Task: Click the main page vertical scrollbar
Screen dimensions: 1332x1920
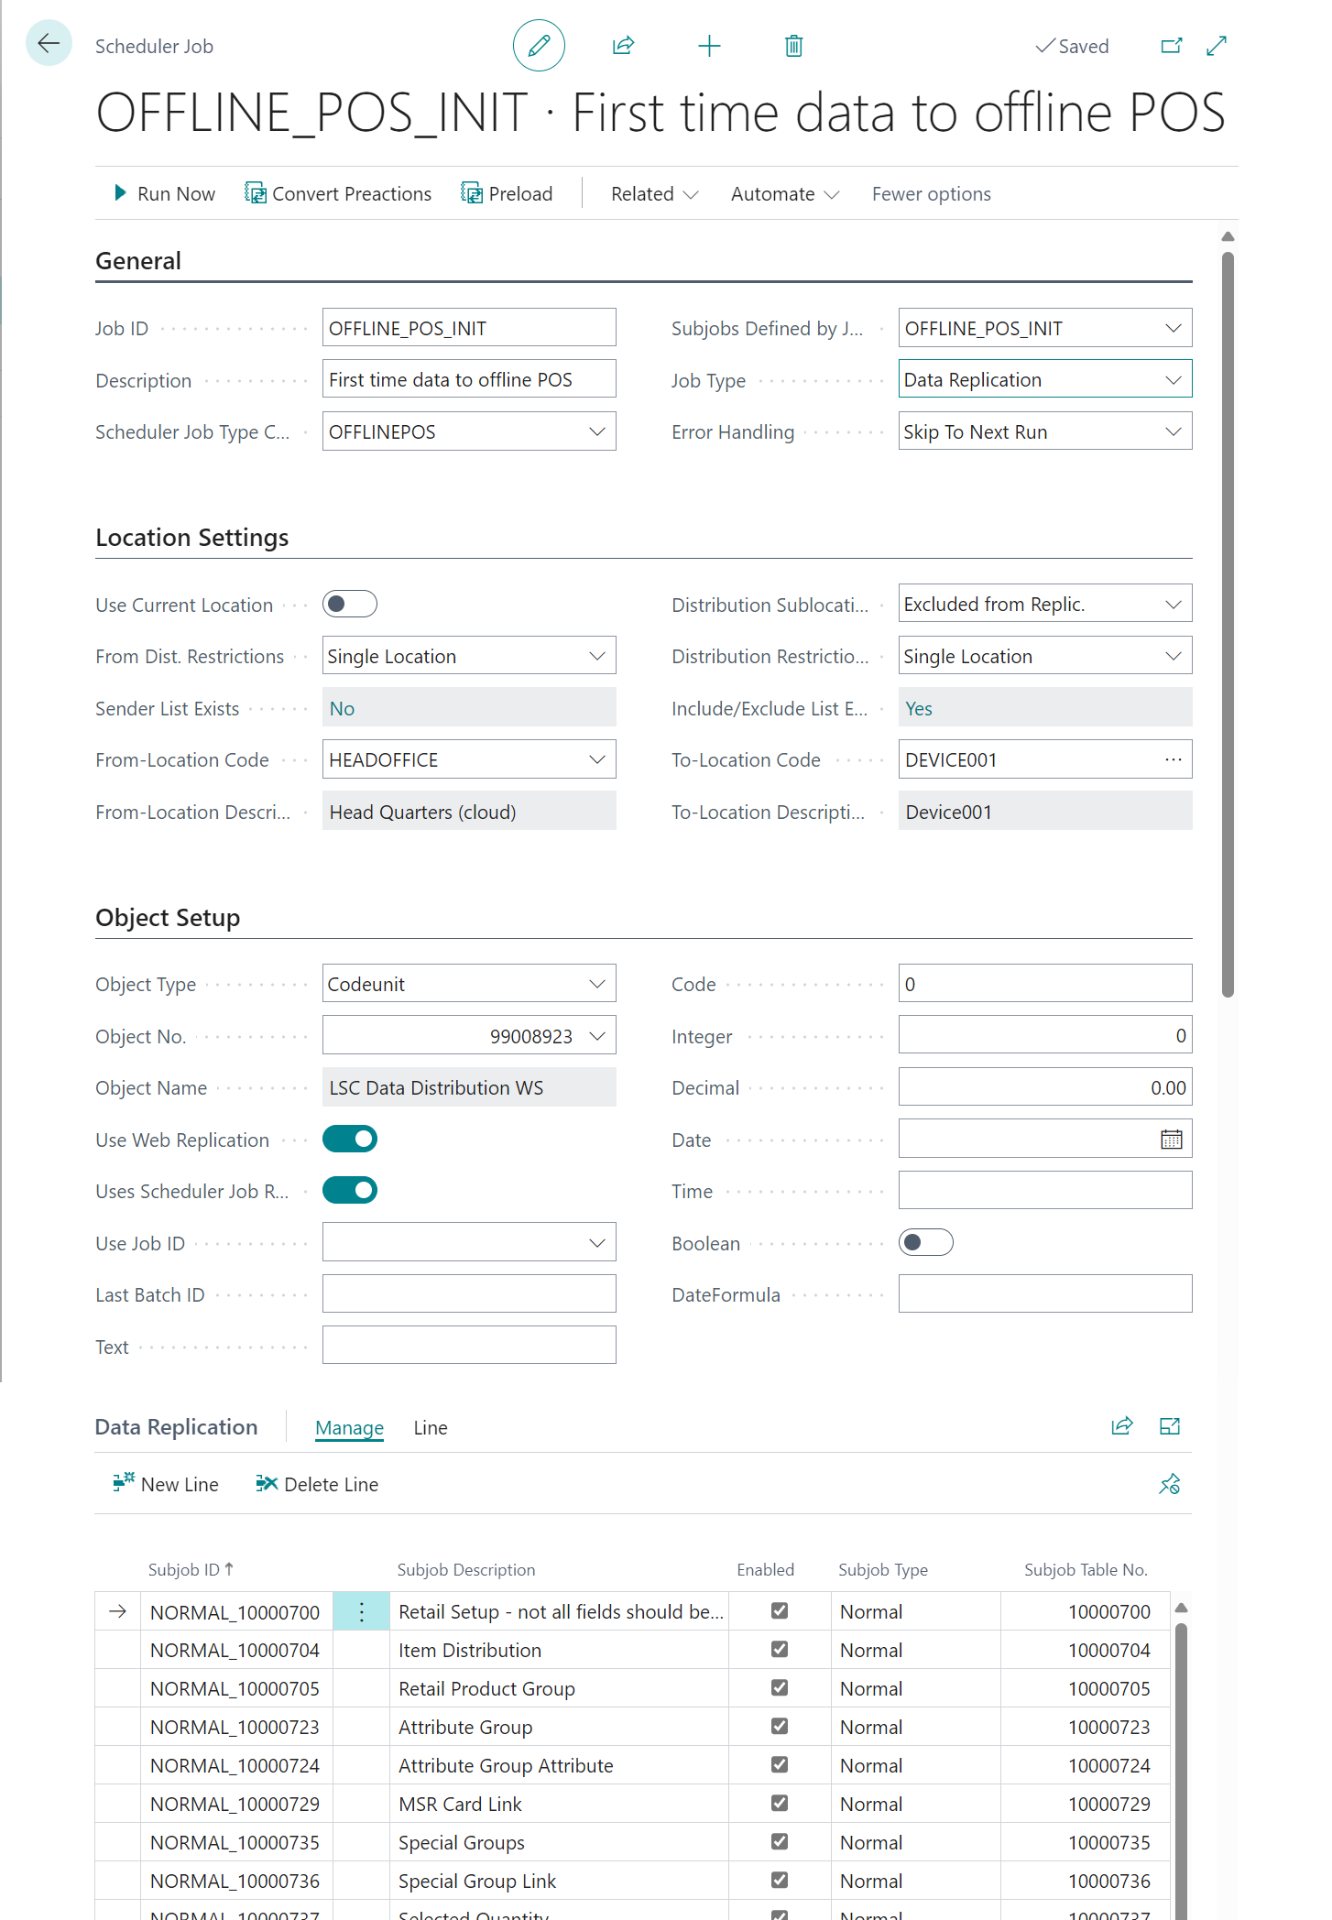Action: (x=1228, y=623)
